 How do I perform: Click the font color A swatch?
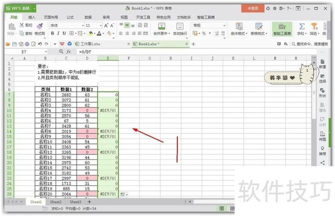tap(99, 33)
